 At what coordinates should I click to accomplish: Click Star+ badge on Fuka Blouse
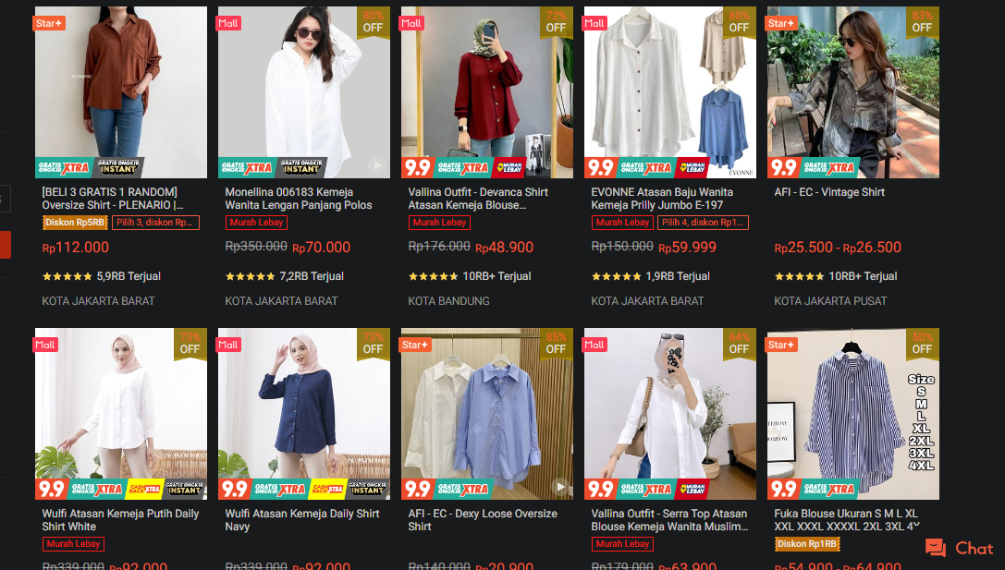781,345
